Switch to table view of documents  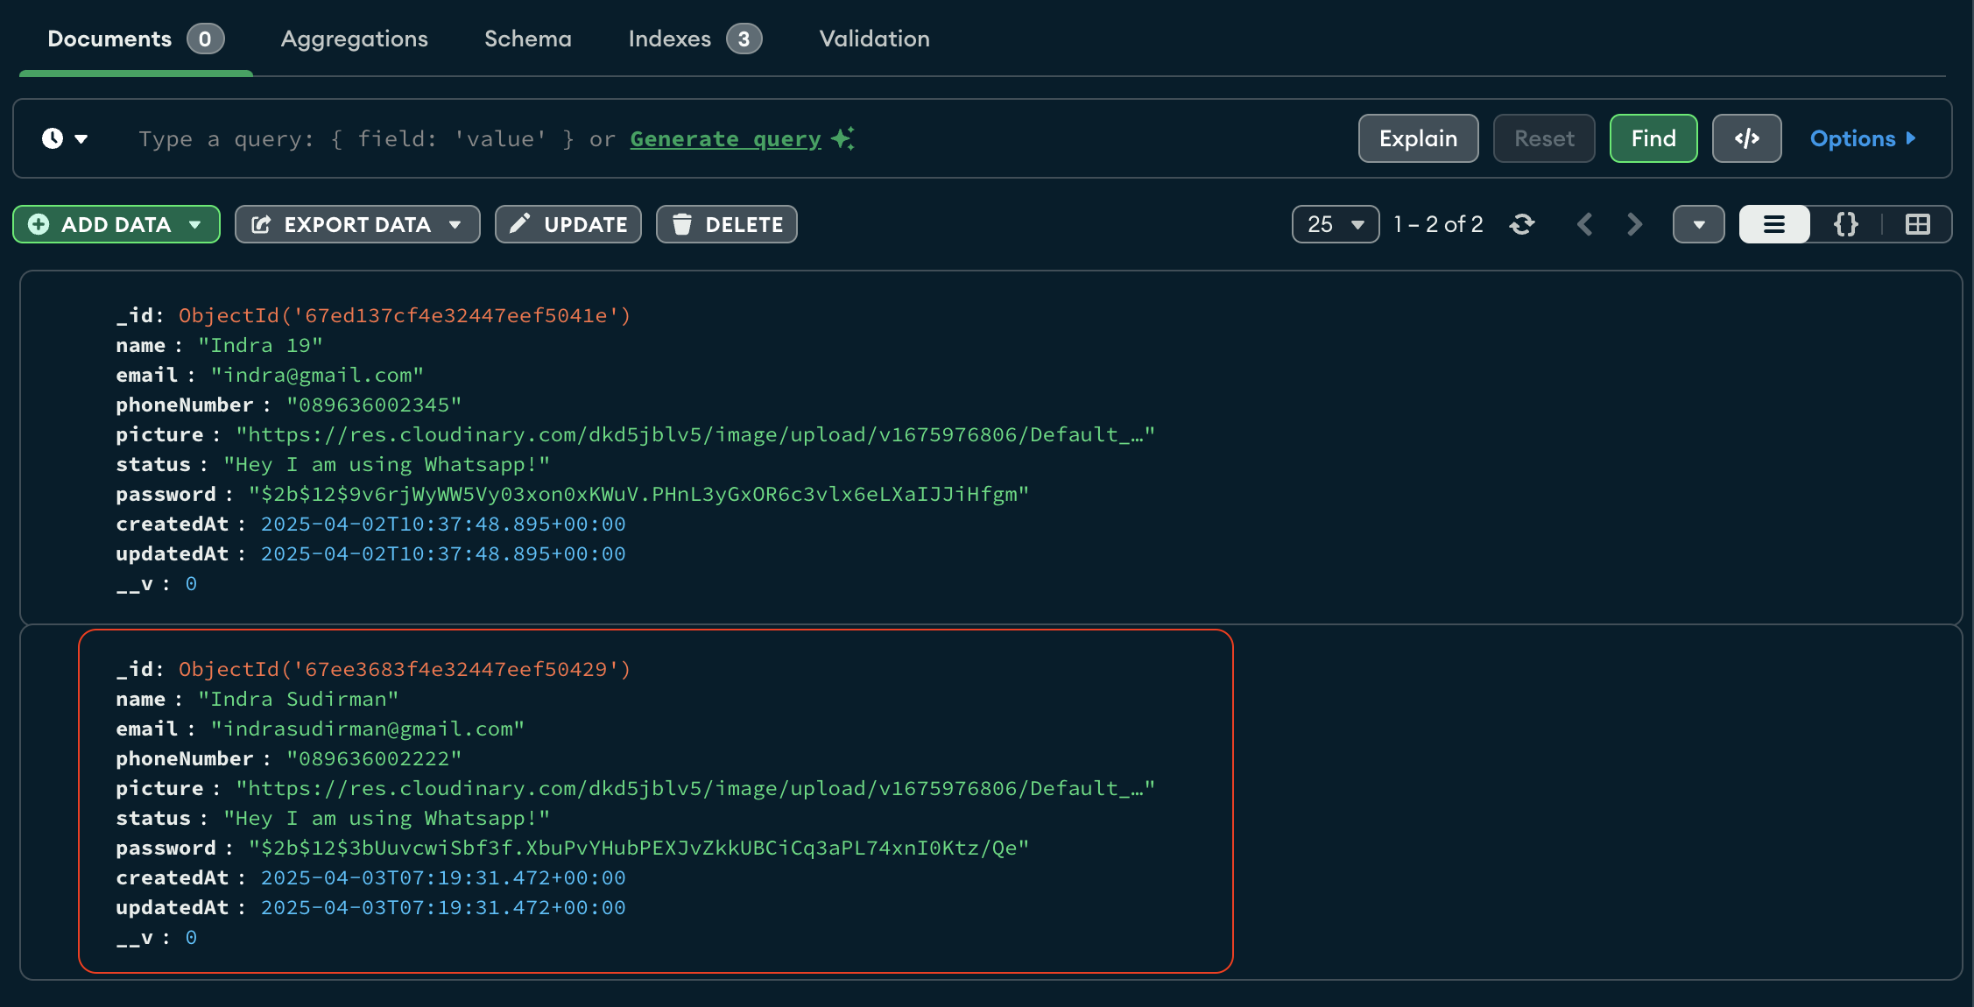(x=1917, y=224)
